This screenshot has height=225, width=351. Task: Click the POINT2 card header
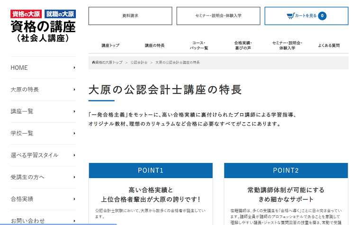[x=286, y=171]
